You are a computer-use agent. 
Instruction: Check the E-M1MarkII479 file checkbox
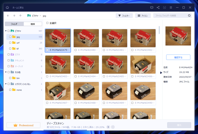tap(47, 50)
